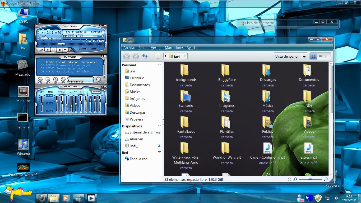The image size is (361, 203).
Task: Select Domination - Symphony X playlist track
Action: click(66, 65)
